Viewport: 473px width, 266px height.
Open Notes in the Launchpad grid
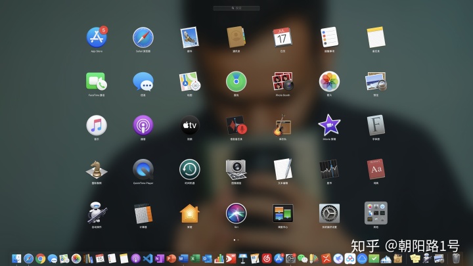tap(376, 37)
